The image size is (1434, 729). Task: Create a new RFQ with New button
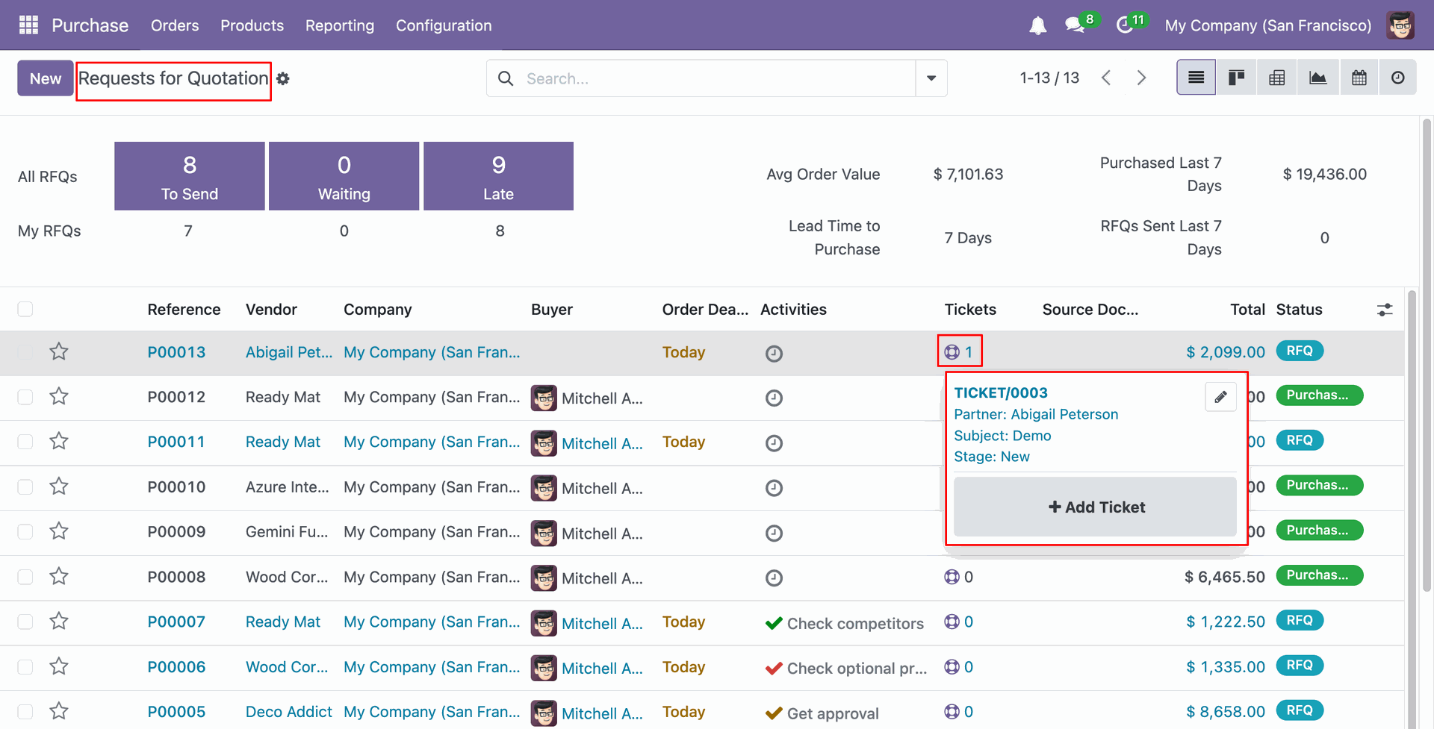(x=46, y=78)
